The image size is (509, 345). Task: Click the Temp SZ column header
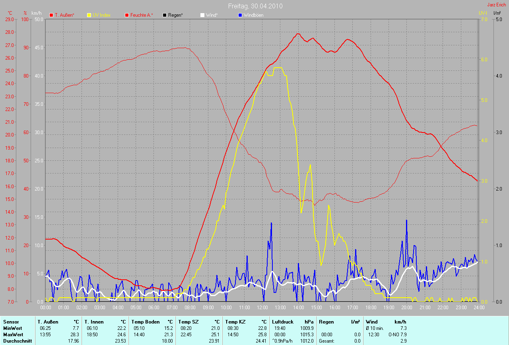coord(189,322)
